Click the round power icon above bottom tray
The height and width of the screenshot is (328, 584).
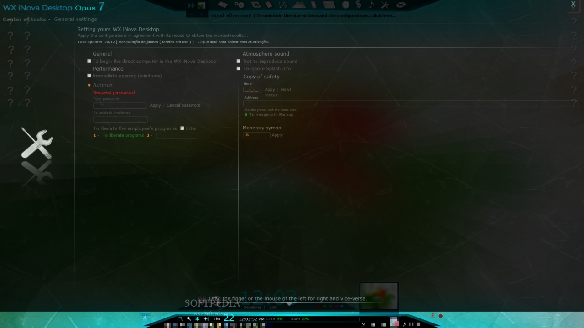pos(441,316)
